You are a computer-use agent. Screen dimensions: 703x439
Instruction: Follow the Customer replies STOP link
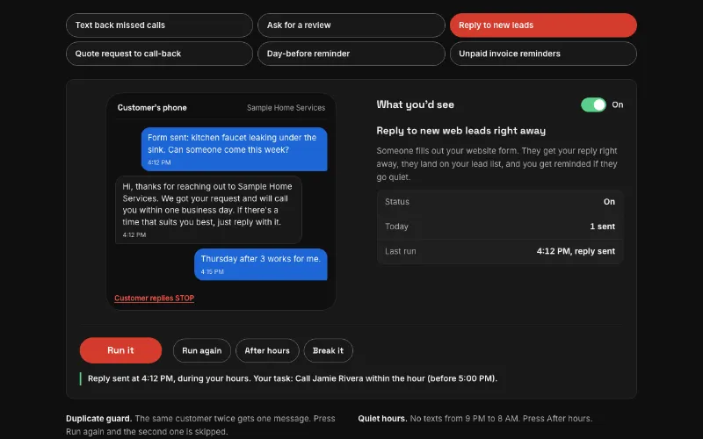point(155,299)
